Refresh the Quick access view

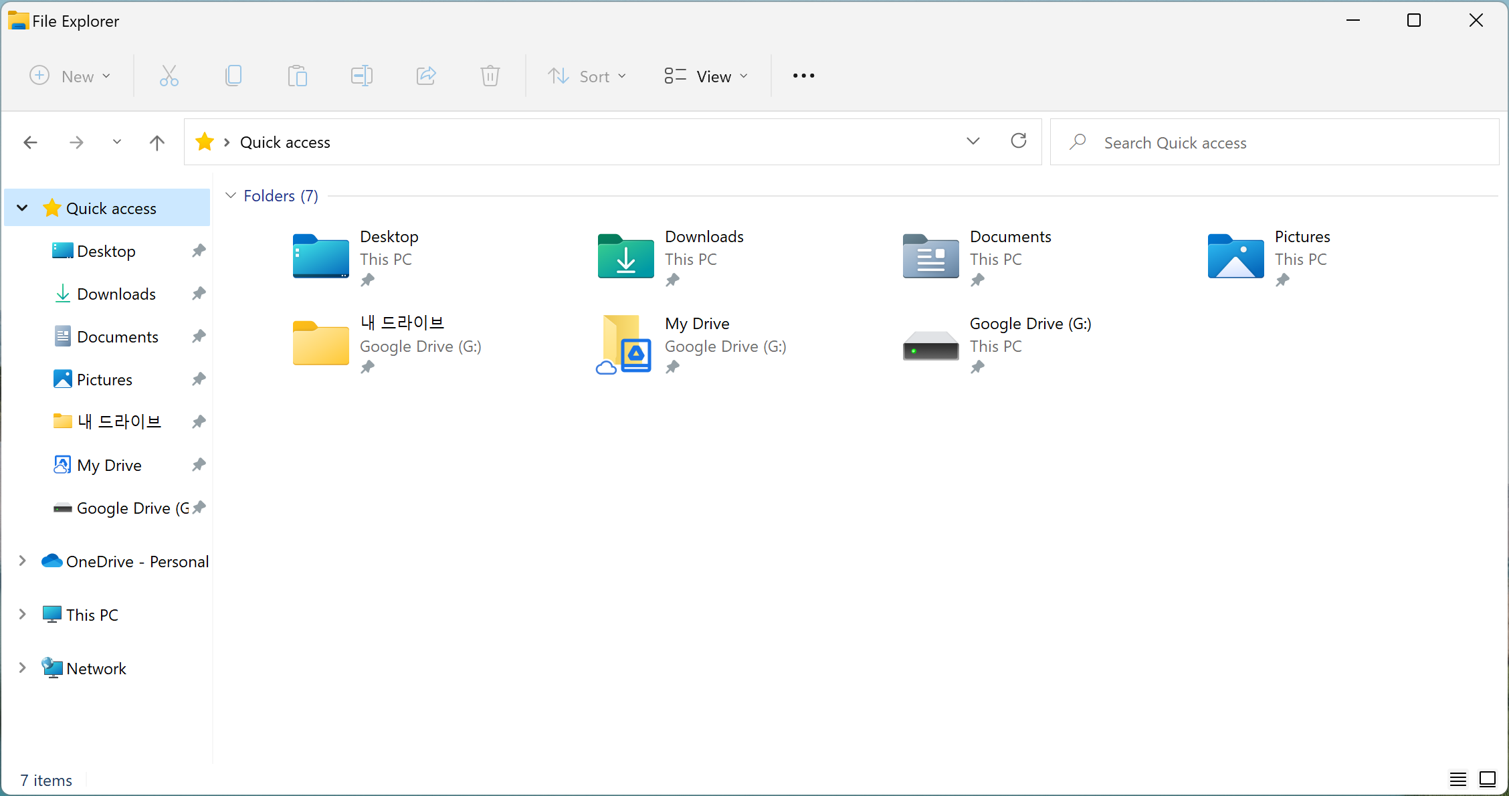point(1019,141)
